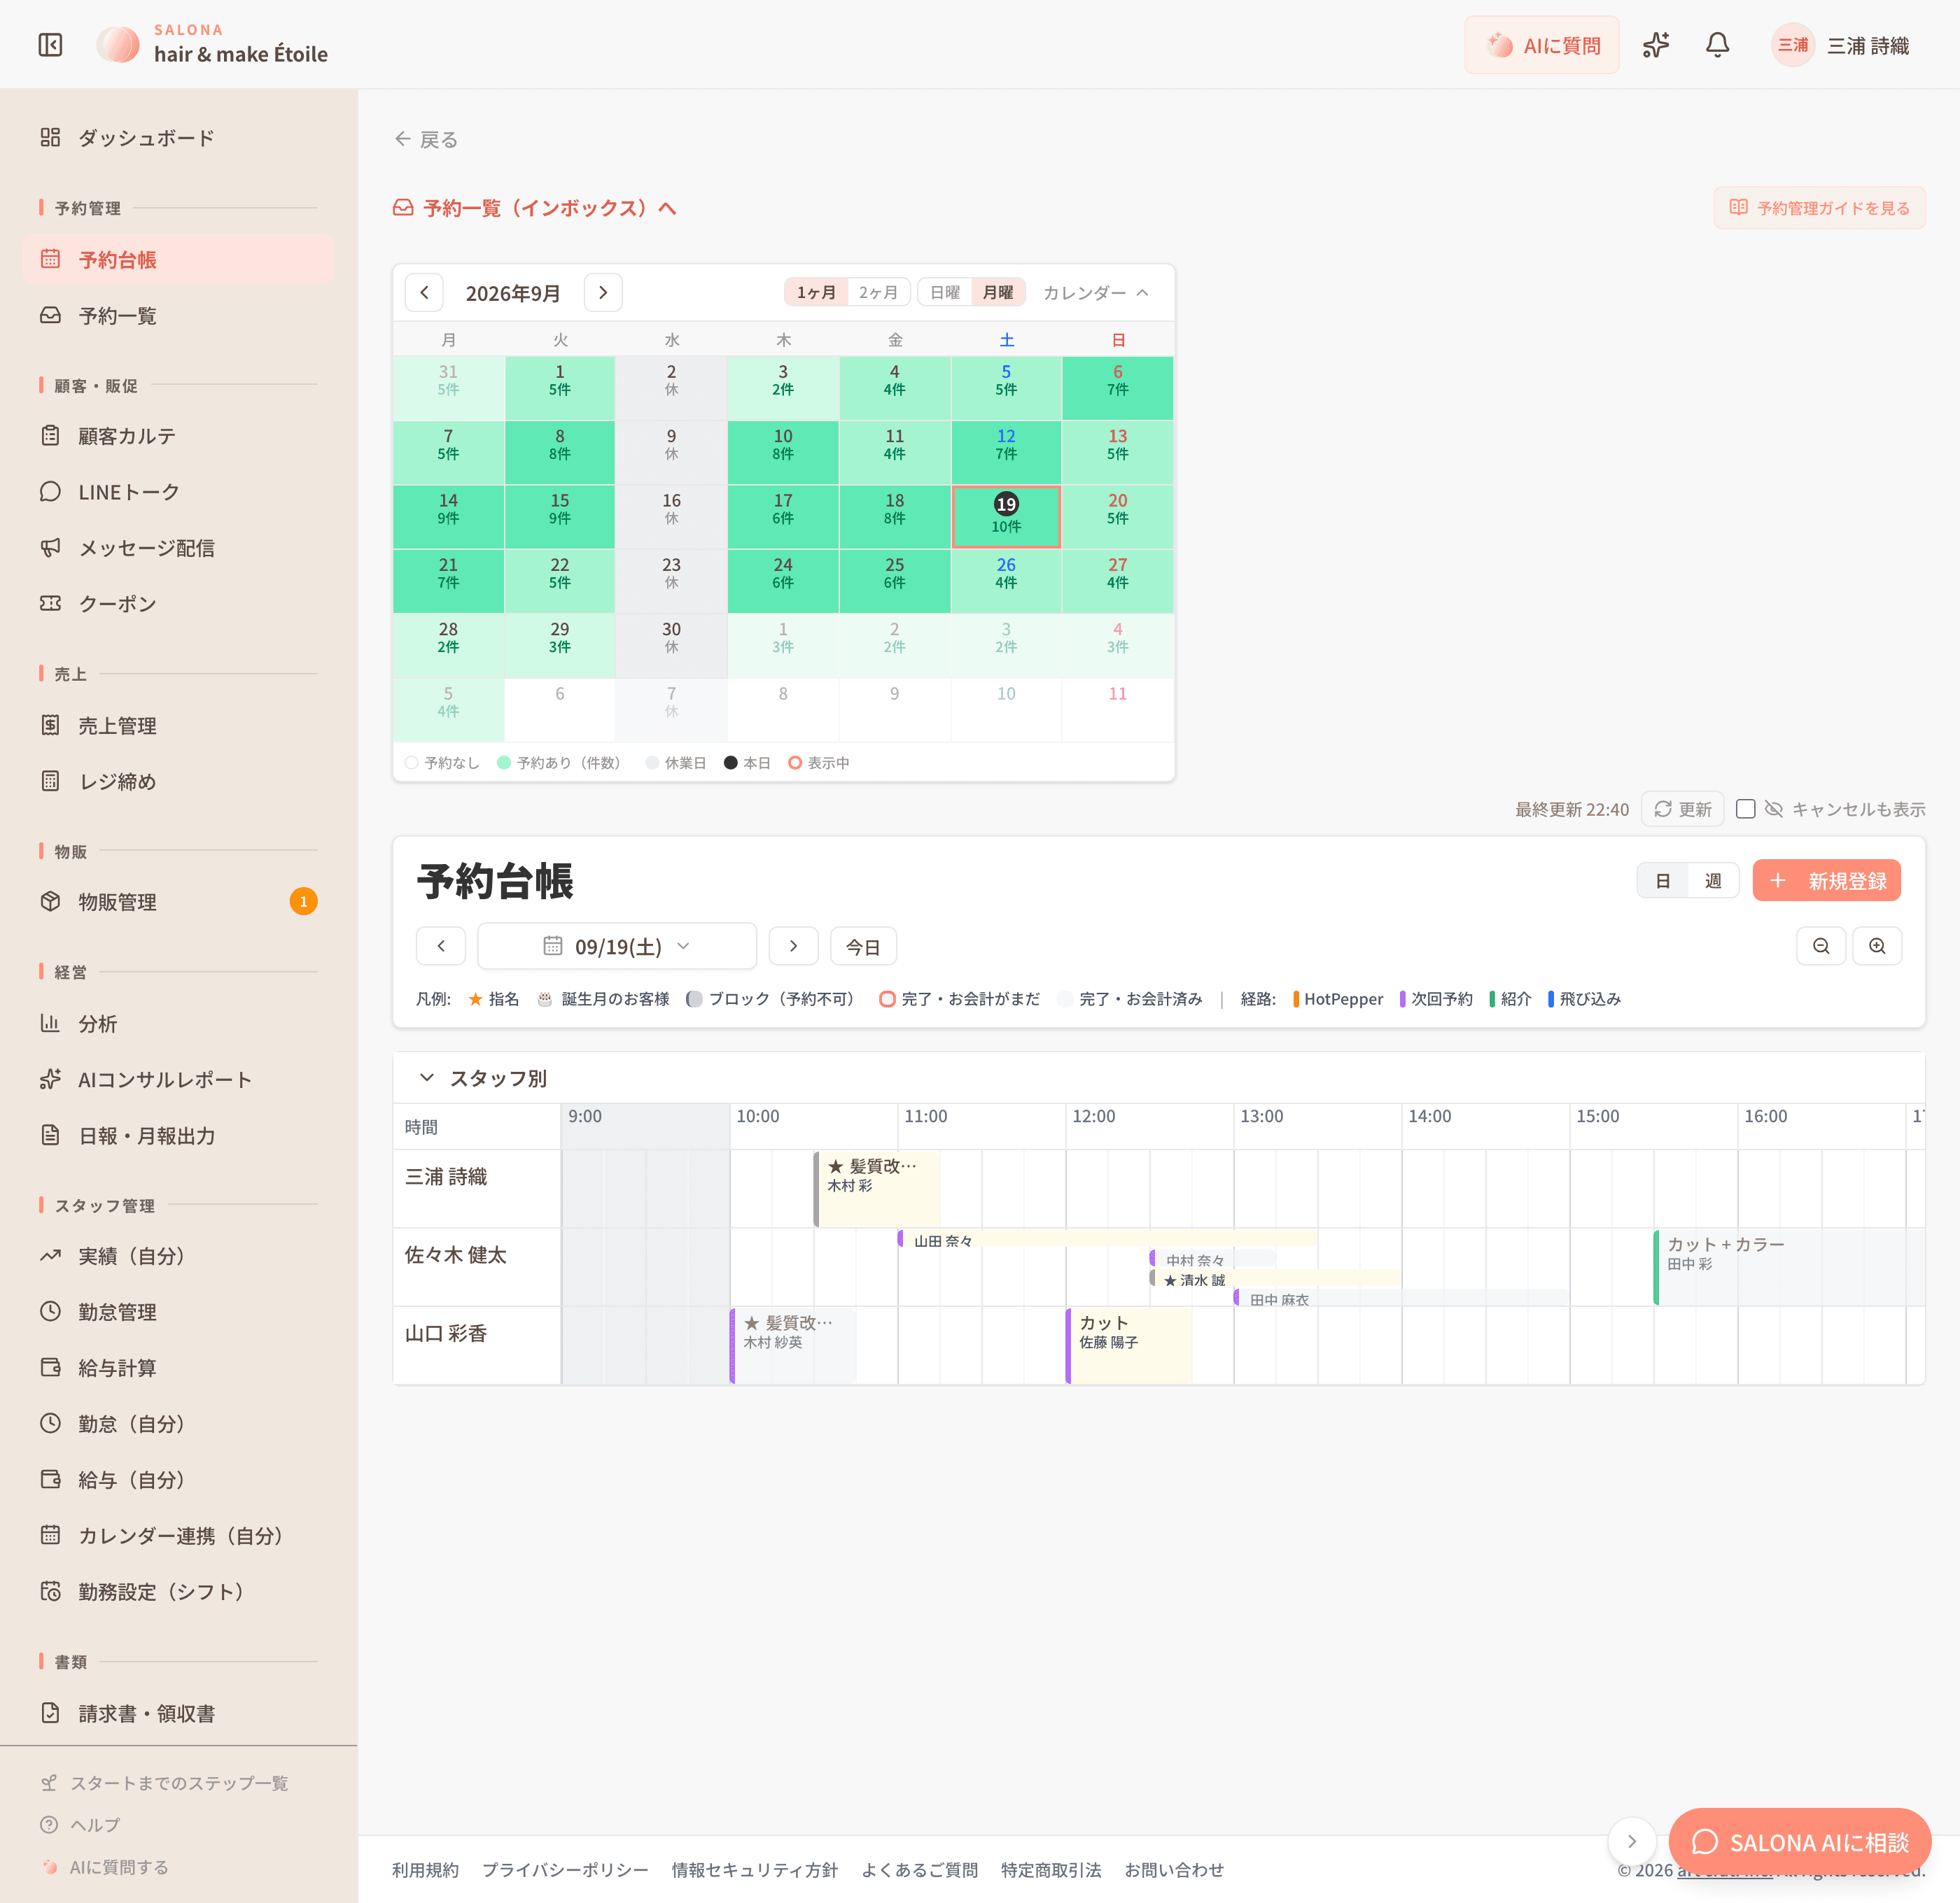Open 勤怠（自分） menu item
This screenshot has height=1903, width=1960.
178,1423
